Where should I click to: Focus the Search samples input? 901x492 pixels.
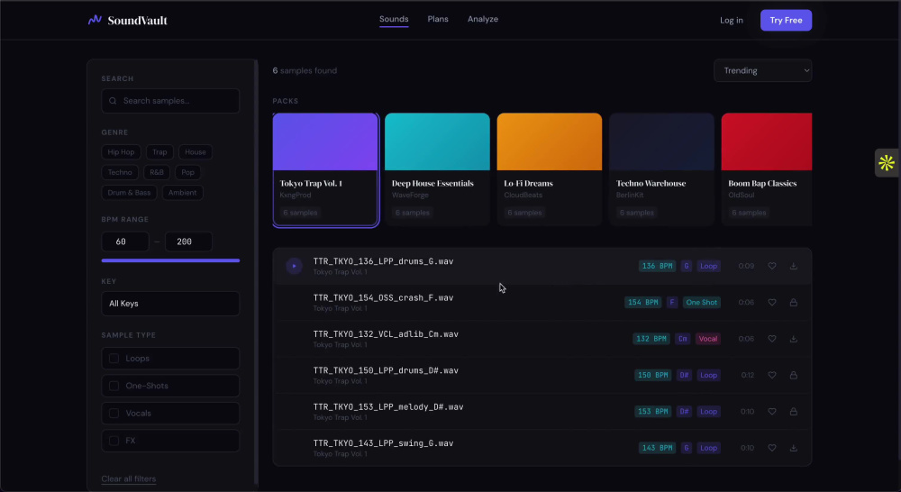click(x=170, y=101)
